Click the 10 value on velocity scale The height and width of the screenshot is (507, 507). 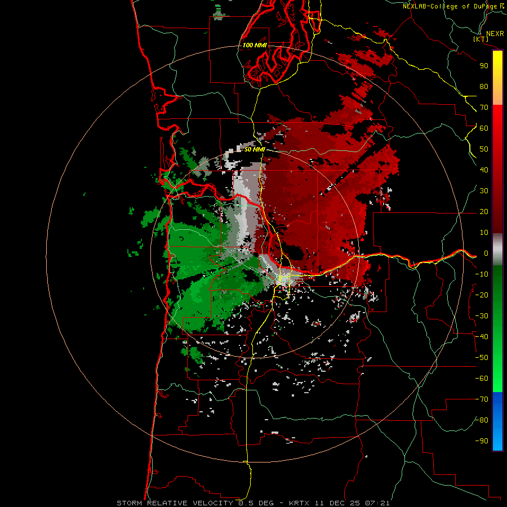click(x=484, y=233)
